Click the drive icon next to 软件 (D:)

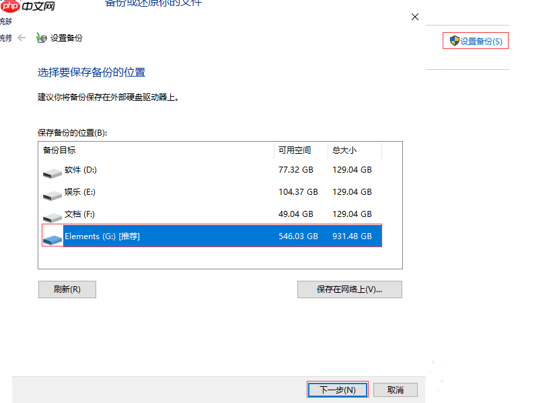tap(52, 173)
